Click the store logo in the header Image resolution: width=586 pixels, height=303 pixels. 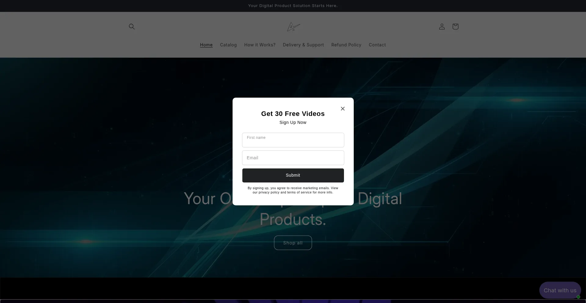tap(293, 27)
